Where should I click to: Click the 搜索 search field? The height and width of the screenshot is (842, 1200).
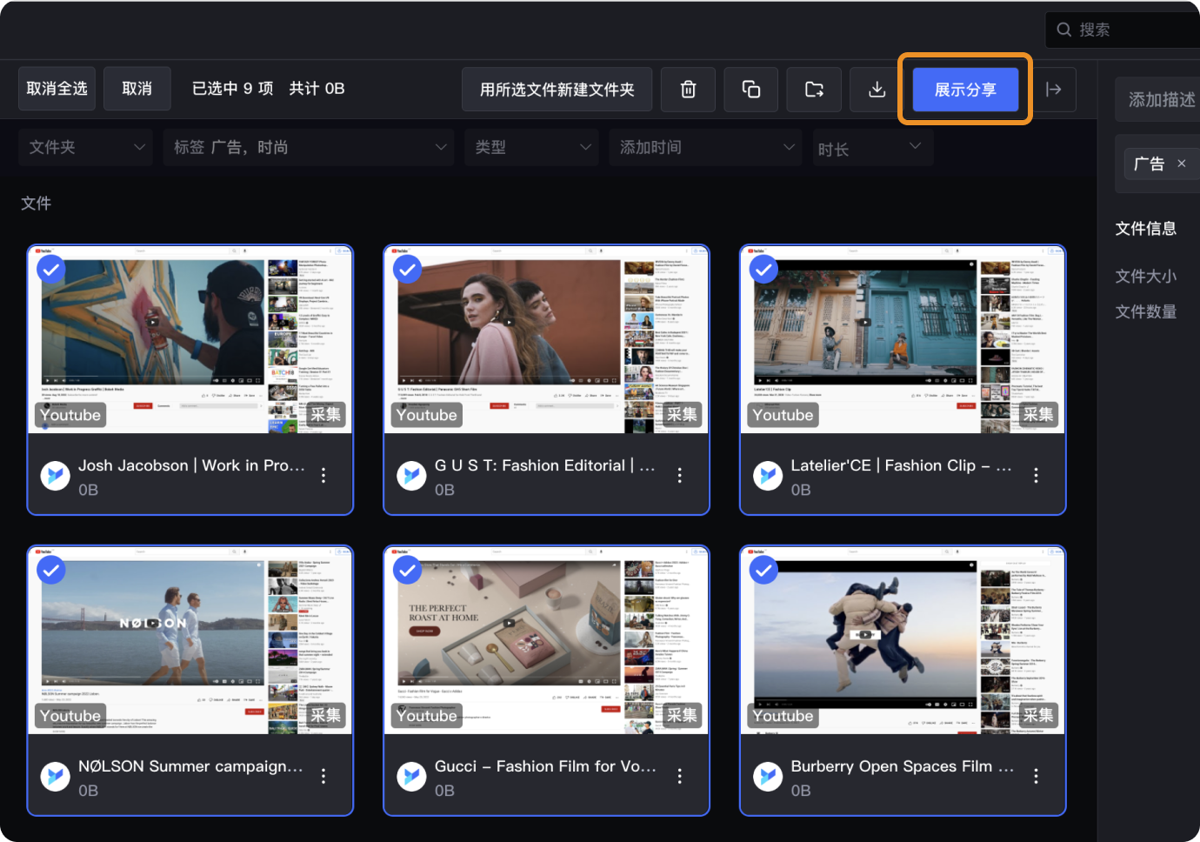[1123, 30]
